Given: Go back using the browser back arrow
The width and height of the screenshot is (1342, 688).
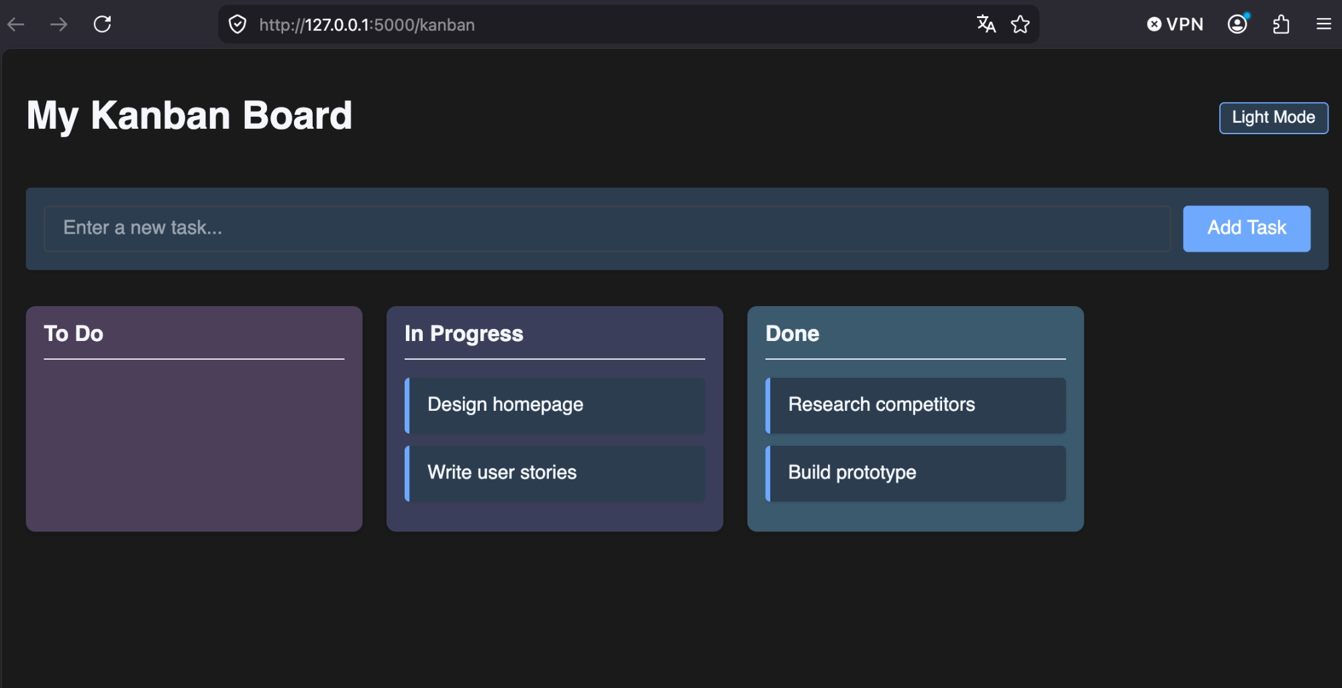Looking at the screenshot, I should tap(16, 25).
